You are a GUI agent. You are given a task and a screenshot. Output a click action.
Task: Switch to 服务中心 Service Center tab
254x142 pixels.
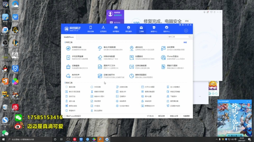pyautogui.click(x=167, y=29)
